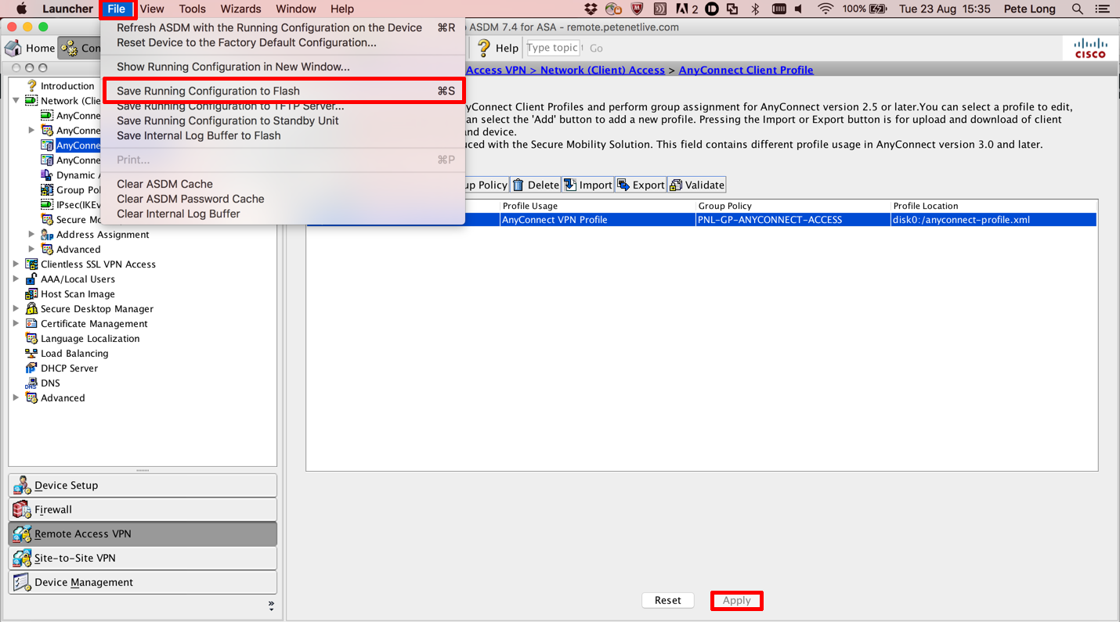Screen dimensions: 1120x622
Task: Choose Refresh ASDM with the Running Configuration
Action: (284, 27)
